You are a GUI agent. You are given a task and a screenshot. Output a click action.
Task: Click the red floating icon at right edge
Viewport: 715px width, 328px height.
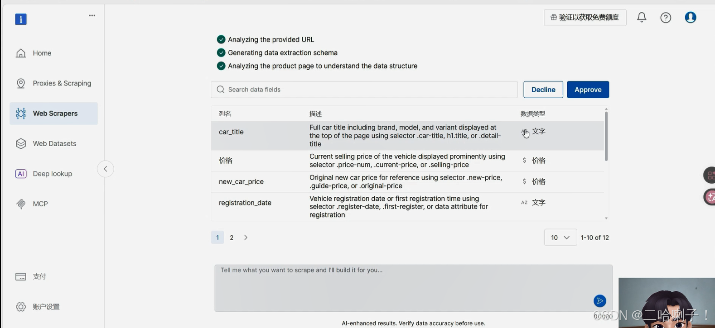(x=710, y=197)
